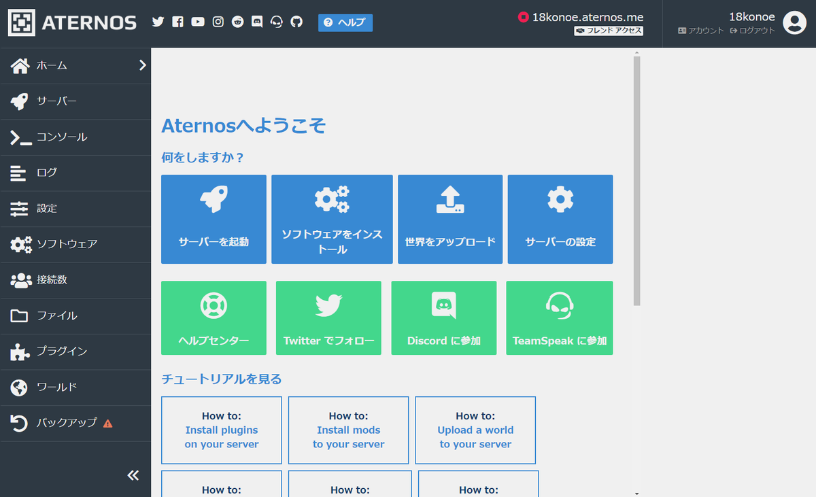Open ログ in the sidebar
The image size is (816, 497).
click(x=75, y=173)
